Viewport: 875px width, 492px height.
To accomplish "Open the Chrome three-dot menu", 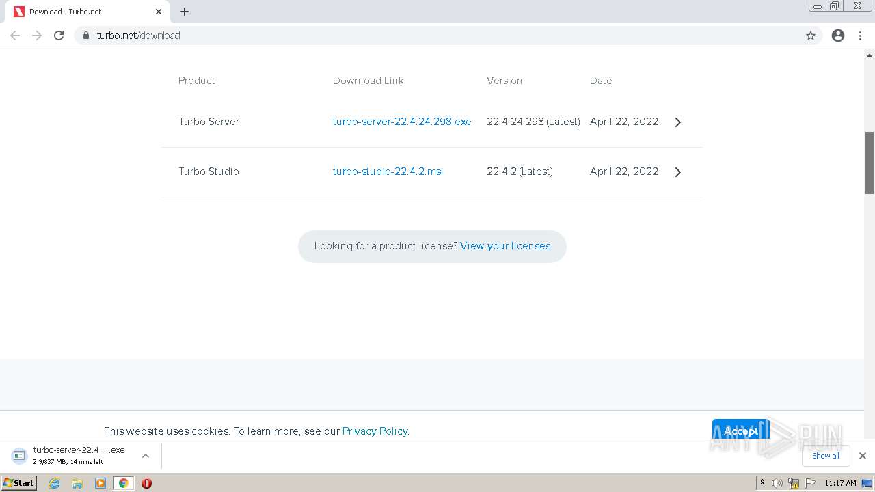I will pyautogui.click(x=861, y=36).
